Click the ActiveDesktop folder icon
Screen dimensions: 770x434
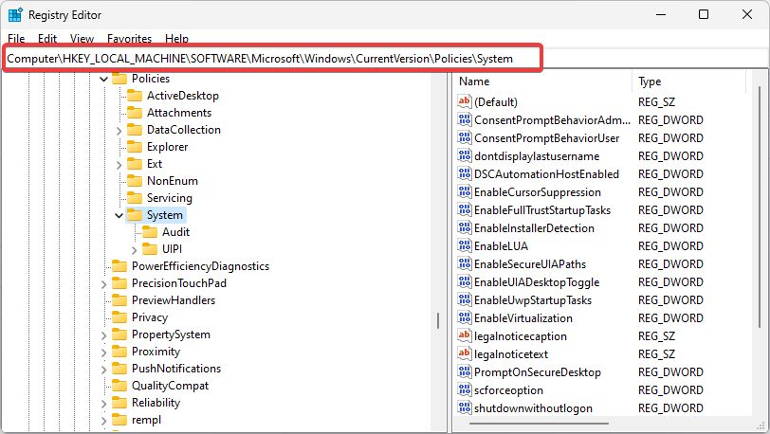[x=135, y=96]
